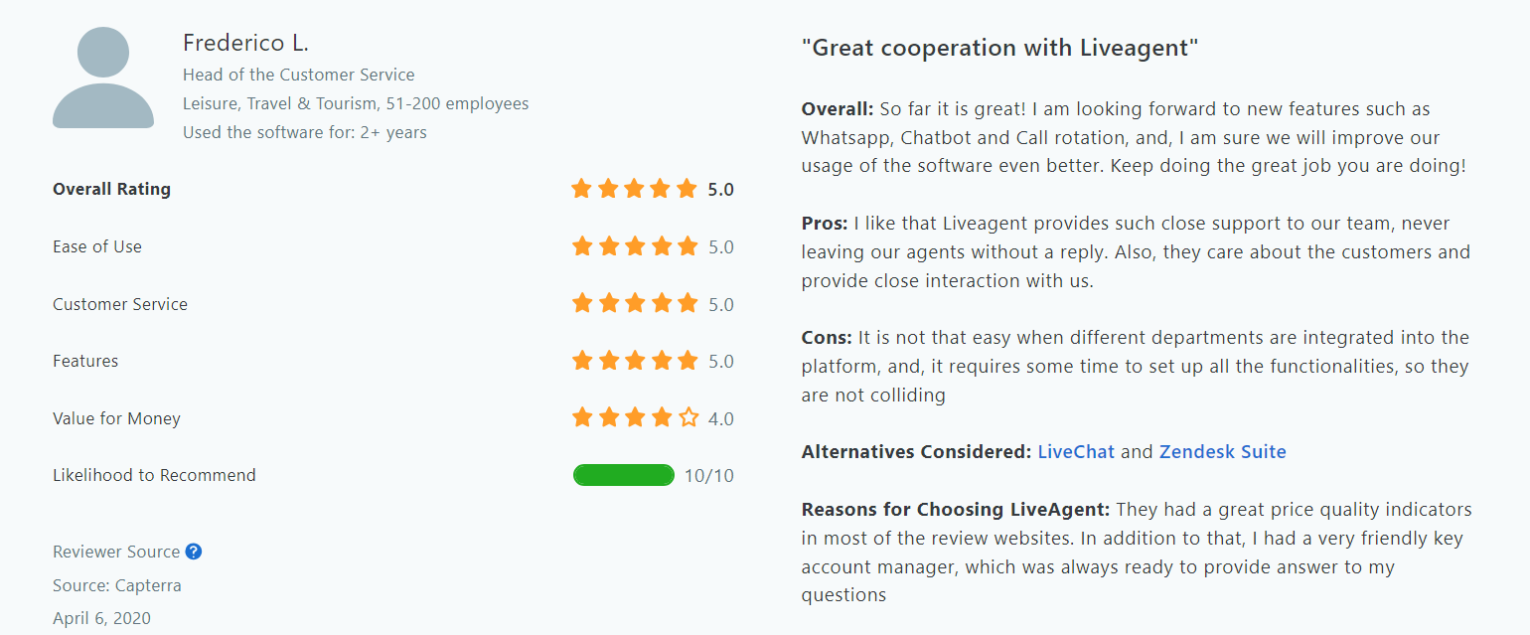Screen dimensions: 1530x635
Task: Click the "Used the software for: 2+ years" text
Action: (x=305, y=132)
